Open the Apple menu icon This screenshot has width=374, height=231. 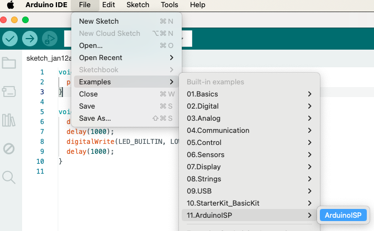[10, 5]
